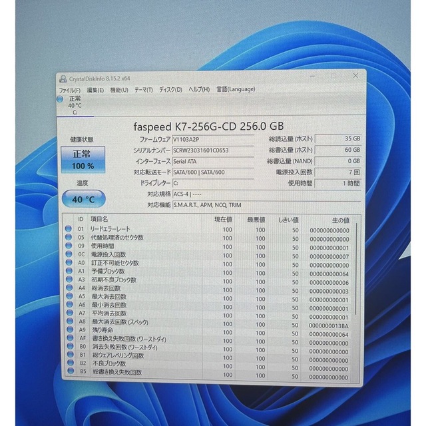Click the 対応転送モード field SATA/600 | SATA/600
Image resolution: width=426 pixels, height=426 pixels.
coord(213,172)
